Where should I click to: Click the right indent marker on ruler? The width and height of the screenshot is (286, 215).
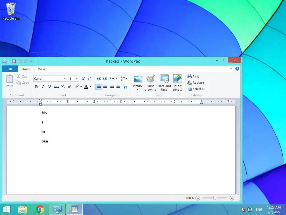(202, 102)
